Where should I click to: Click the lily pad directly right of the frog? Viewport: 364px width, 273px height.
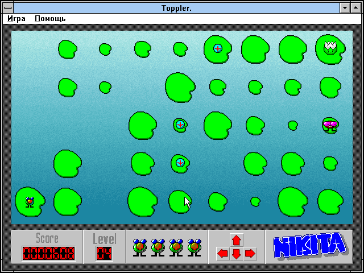(x=68, y=202)
